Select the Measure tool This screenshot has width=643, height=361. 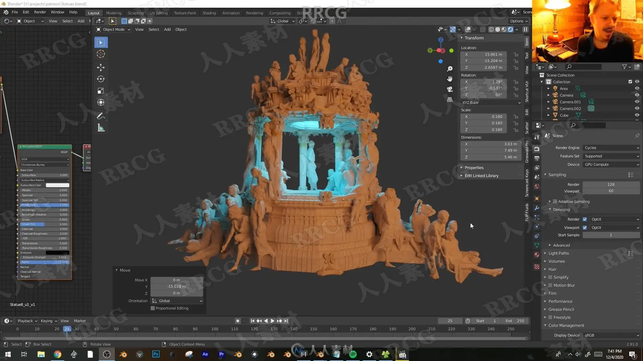(x=101, y=128)
